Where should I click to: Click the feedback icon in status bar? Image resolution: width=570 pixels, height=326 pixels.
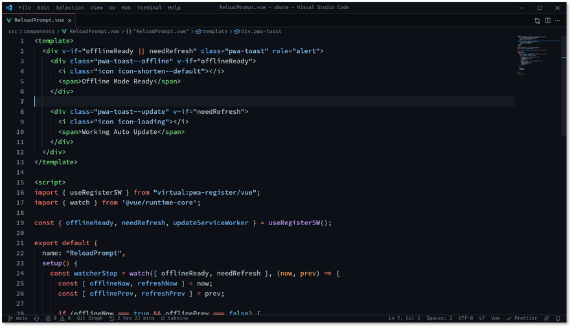[547, 318]
